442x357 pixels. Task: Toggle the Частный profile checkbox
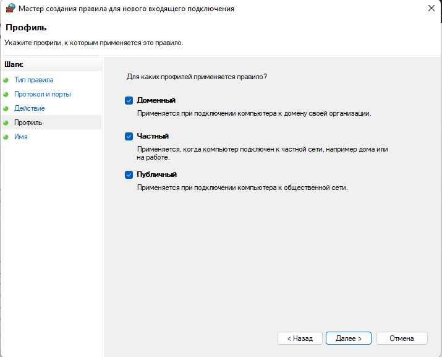(x=129, y=137)
